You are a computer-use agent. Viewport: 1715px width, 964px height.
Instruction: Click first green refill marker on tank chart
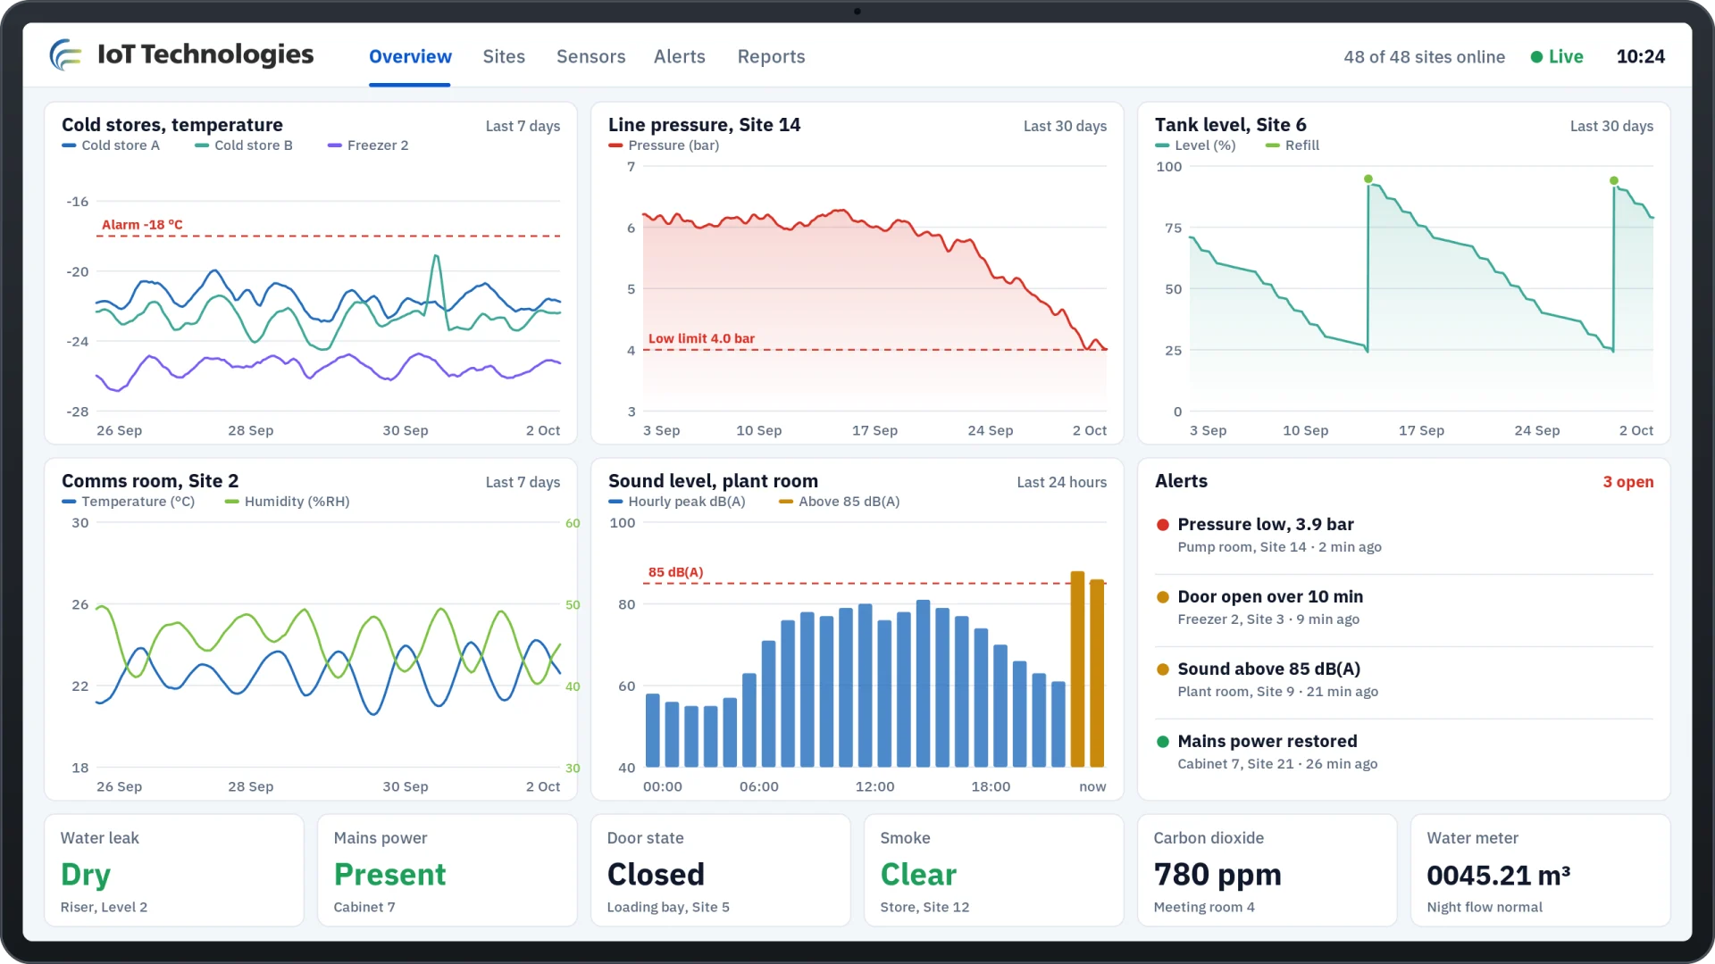pyautogui.click(x=1368, y=179)
